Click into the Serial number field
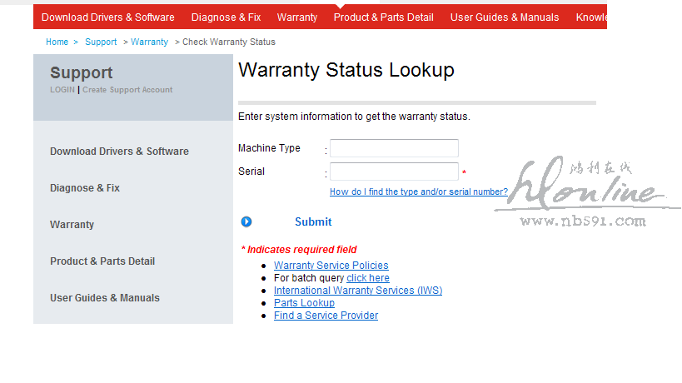682x383 pixels. [394, 172]
